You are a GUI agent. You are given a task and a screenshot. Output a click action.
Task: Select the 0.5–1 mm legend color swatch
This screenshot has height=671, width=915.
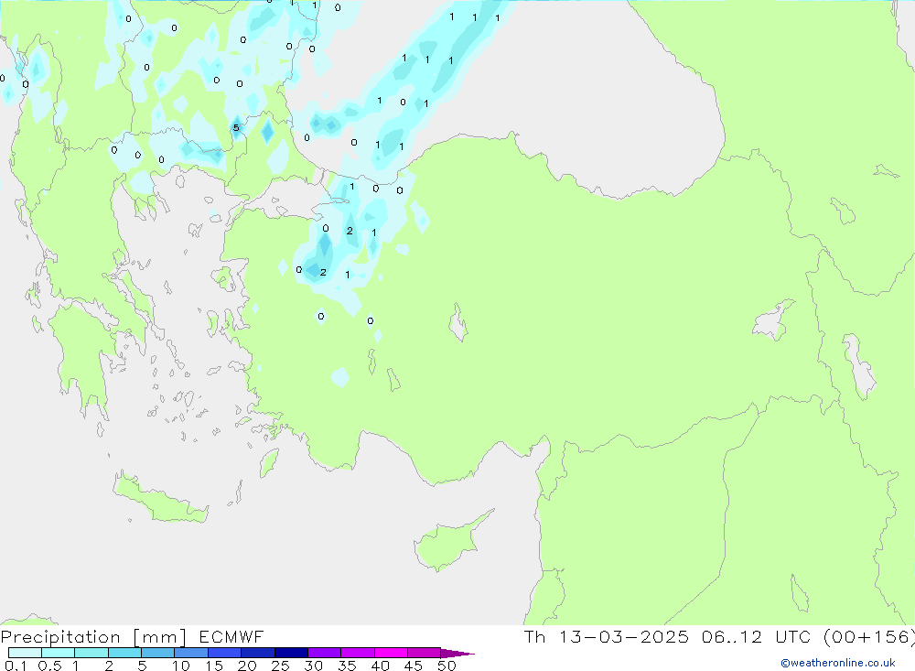coord(59,653)
